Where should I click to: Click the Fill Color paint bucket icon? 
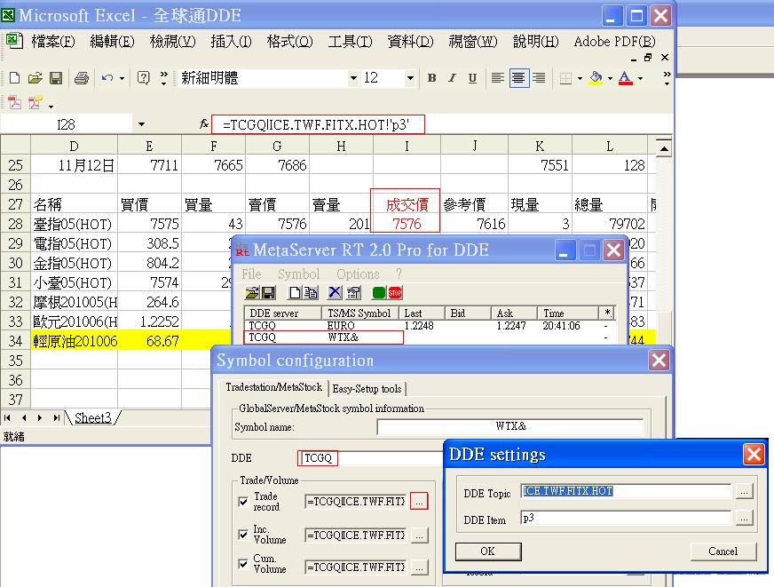pyautogui.click(x=596, y=78)
